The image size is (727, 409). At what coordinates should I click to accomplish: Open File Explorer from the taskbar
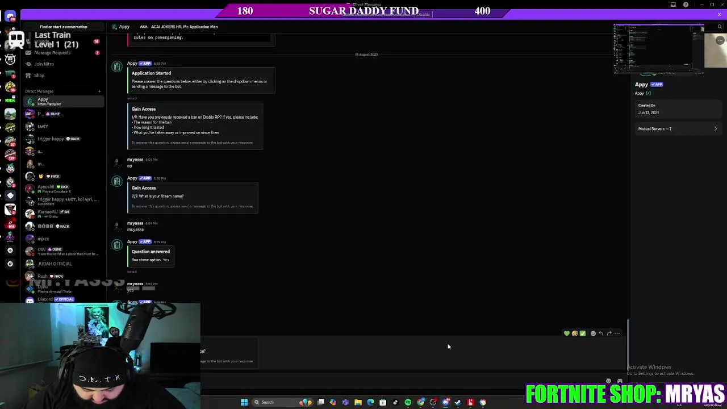(x=358, y=402)
